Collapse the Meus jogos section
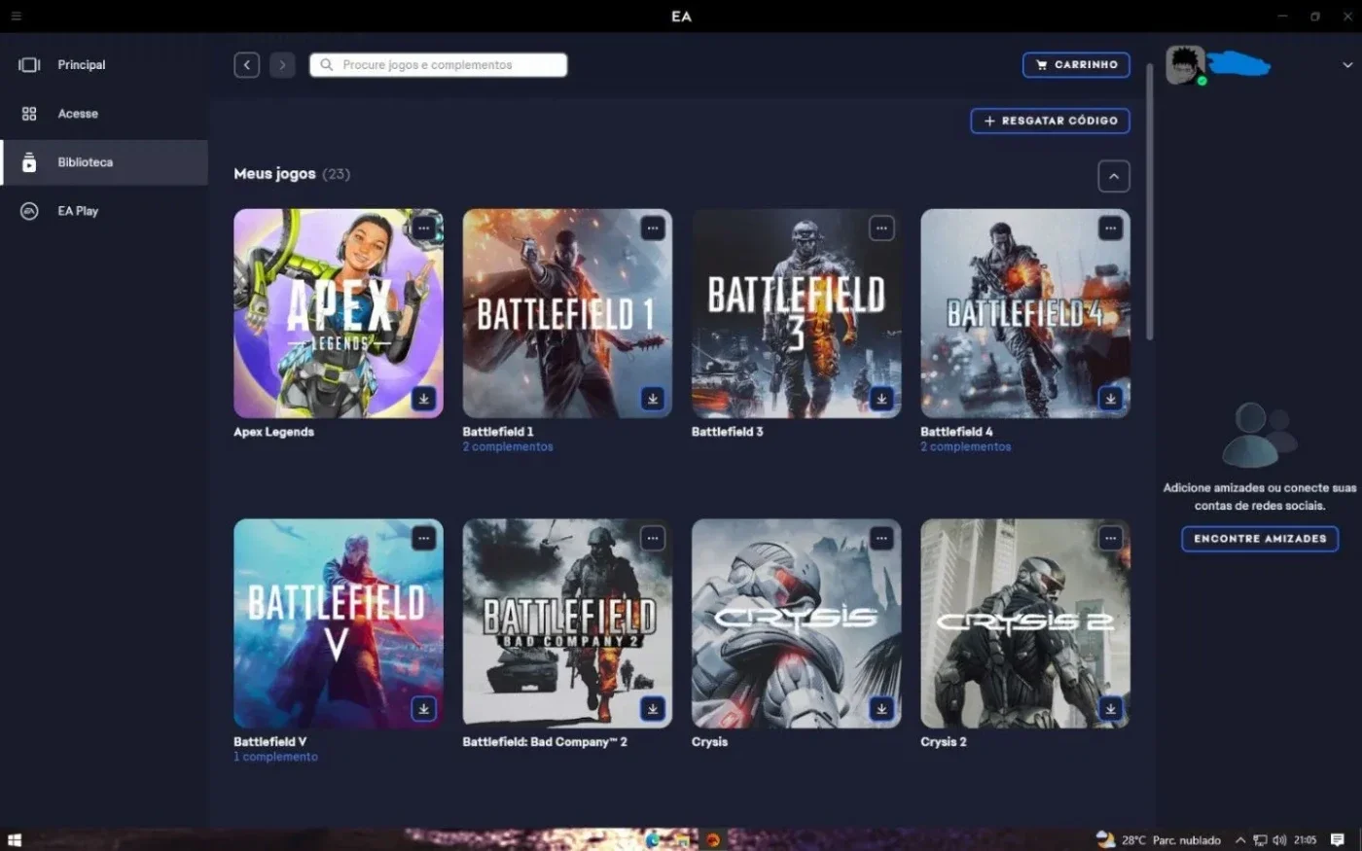The width and height of the screenshot is (1362, 851). pyautogui.click(x=1114, y=176)
